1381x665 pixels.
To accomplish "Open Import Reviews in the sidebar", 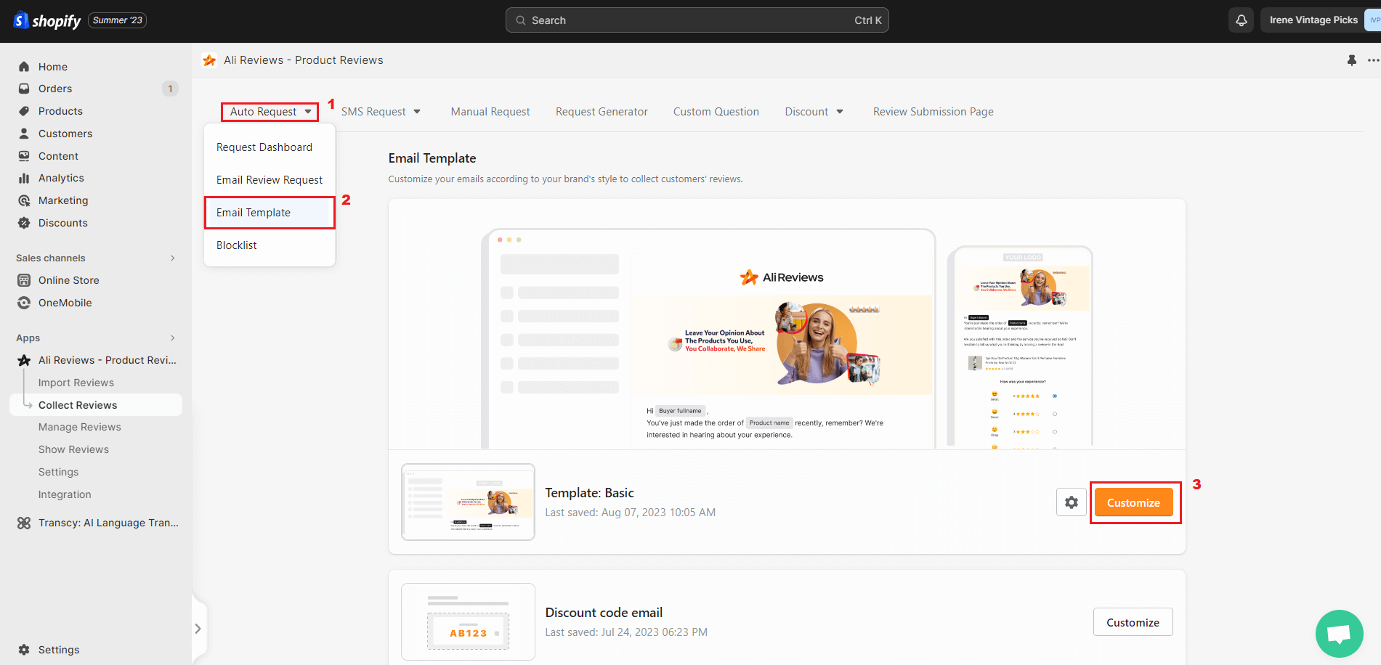I will click(x=76, y=383).
